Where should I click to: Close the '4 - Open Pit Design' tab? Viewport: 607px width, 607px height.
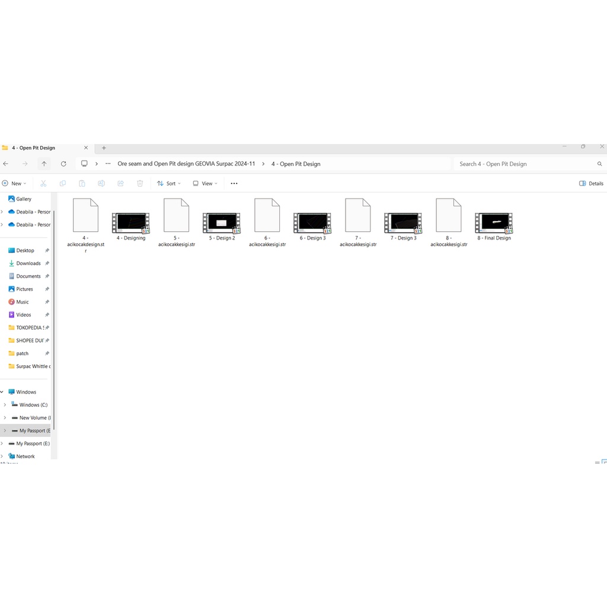click(x=86, y=148)
